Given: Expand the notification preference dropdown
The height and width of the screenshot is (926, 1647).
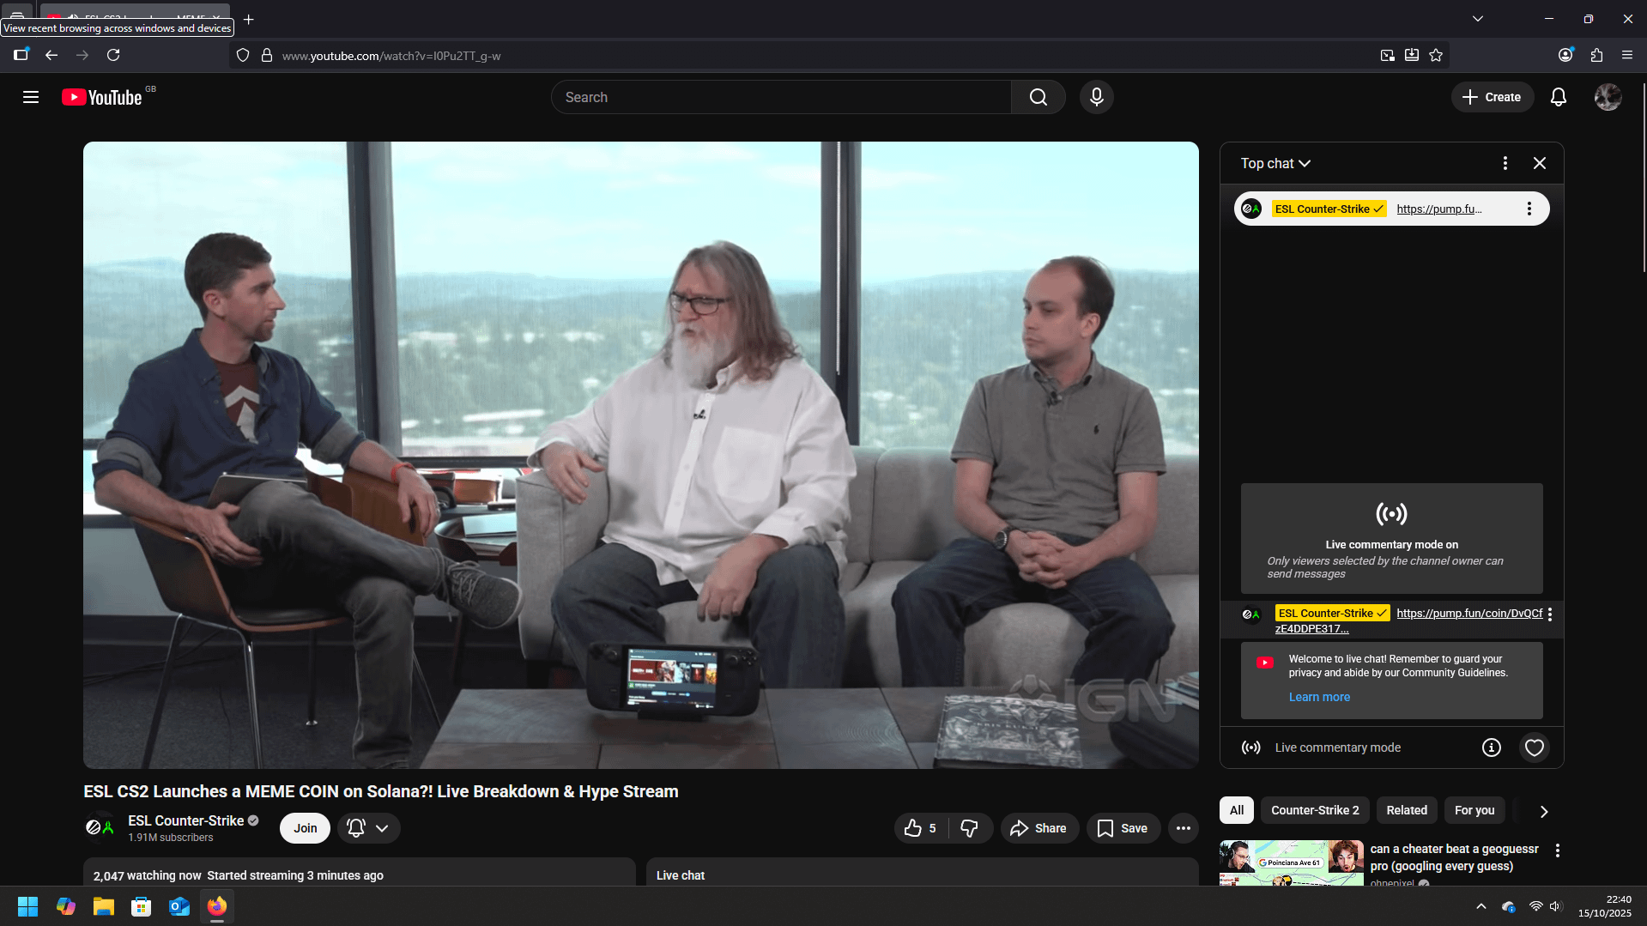Looking at the screenshot, I should [382, 828].
